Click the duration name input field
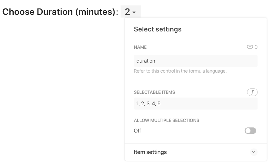 (195, 61)
